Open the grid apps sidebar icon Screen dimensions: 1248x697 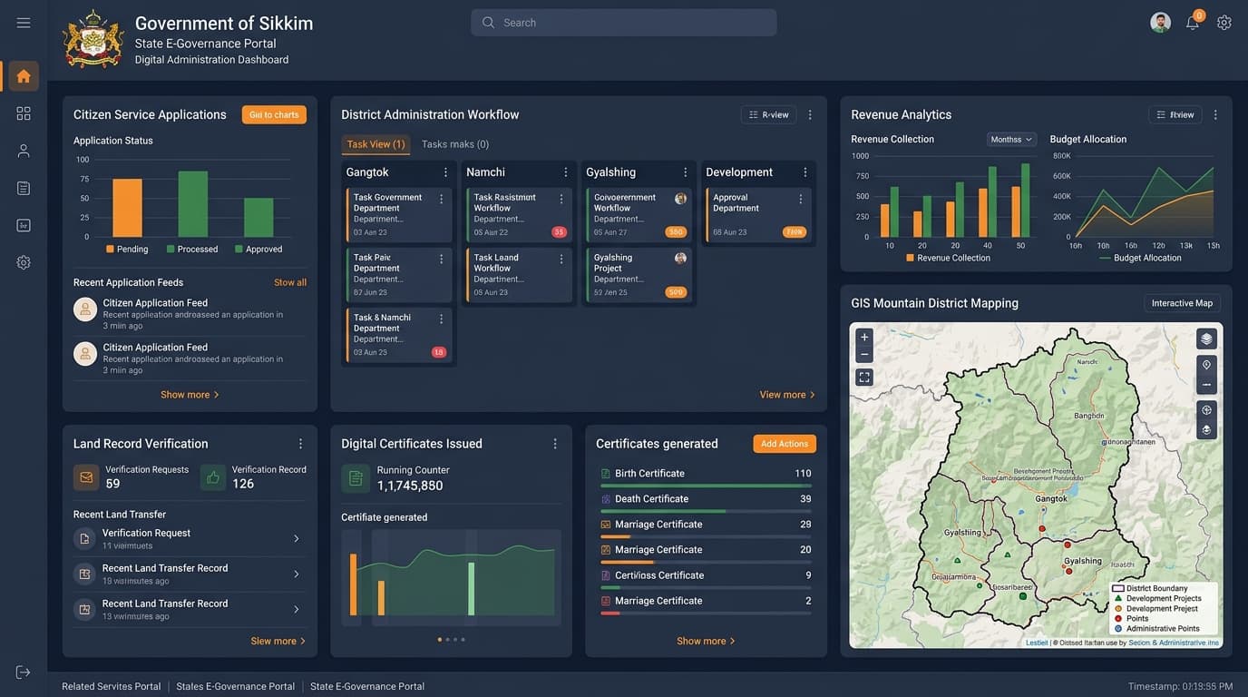point(24,113)
